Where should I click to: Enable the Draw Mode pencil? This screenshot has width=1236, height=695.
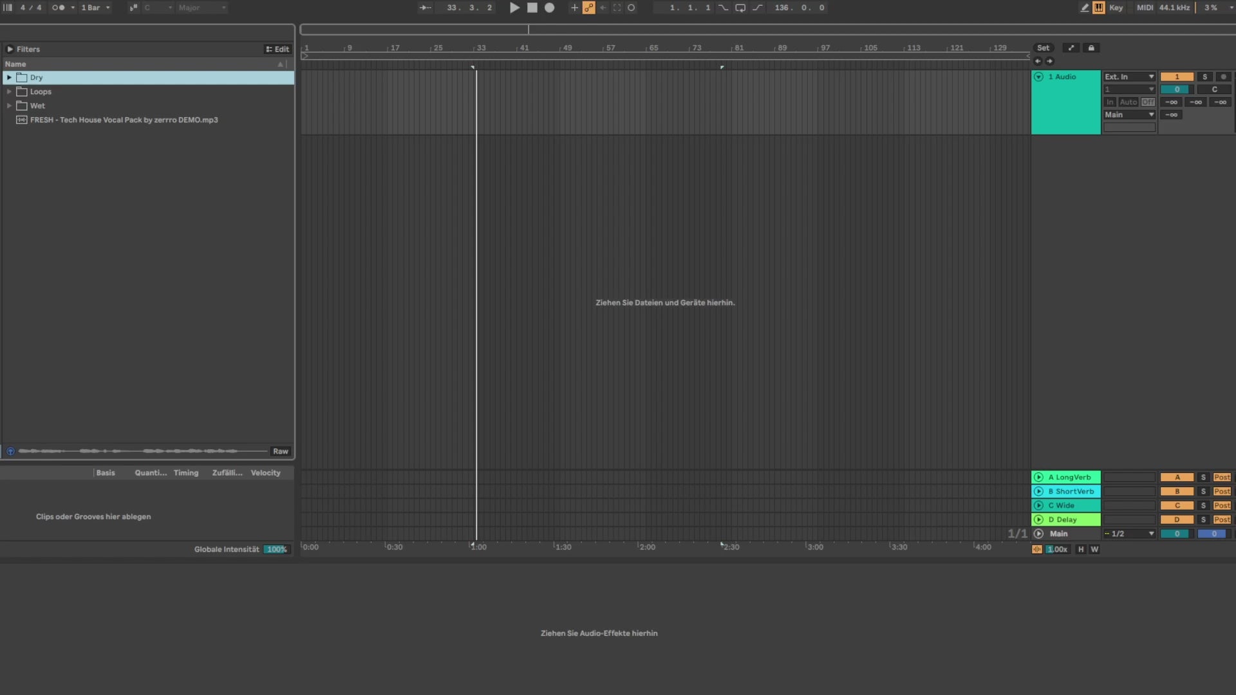click(x=1085, y=8)
